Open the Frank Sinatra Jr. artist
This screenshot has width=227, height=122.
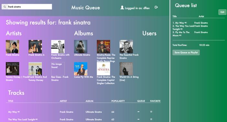tap(35, 47)
